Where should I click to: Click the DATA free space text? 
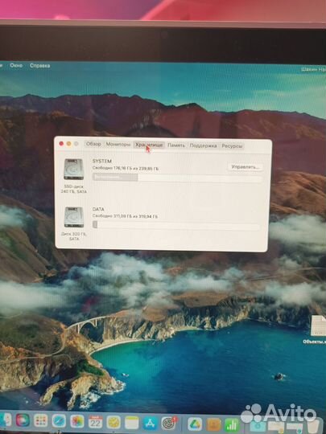point(125,216)
